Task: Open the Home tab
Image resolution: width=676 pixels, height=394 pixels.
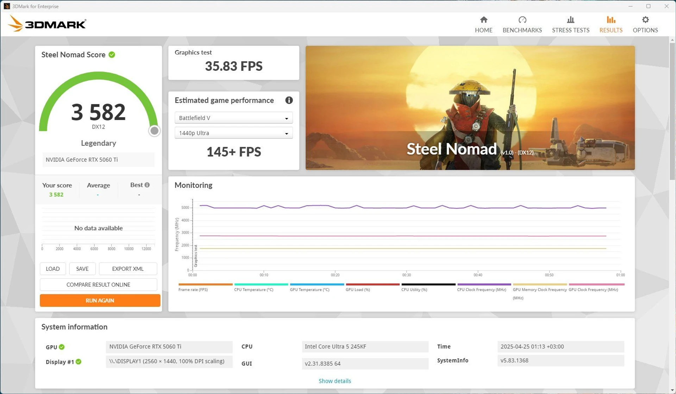Action: pyautogui.click(x=483, y=24)
